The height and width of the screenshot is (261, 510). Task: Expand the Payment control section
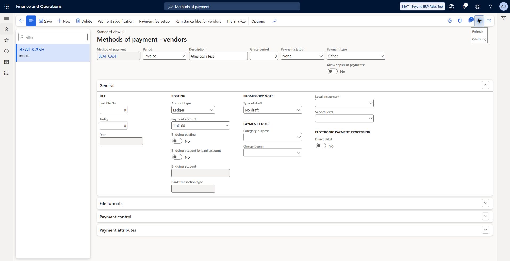(486, 216)
